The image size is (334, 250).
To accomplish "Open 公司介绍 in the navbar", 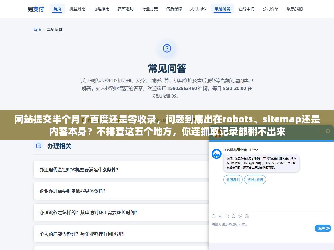I will pos(271,9).
